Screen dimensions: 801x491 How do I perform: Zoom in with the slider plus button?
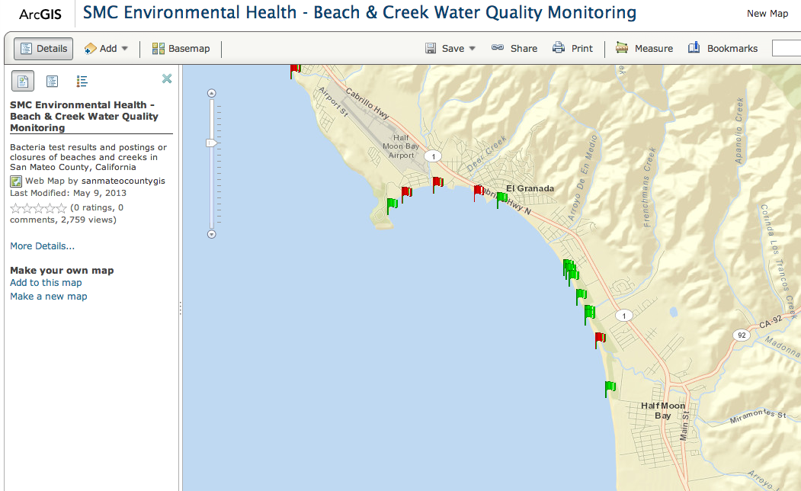[211, 93]
